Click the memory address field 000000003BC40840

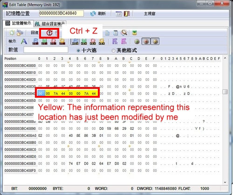[x=62, y=13]
